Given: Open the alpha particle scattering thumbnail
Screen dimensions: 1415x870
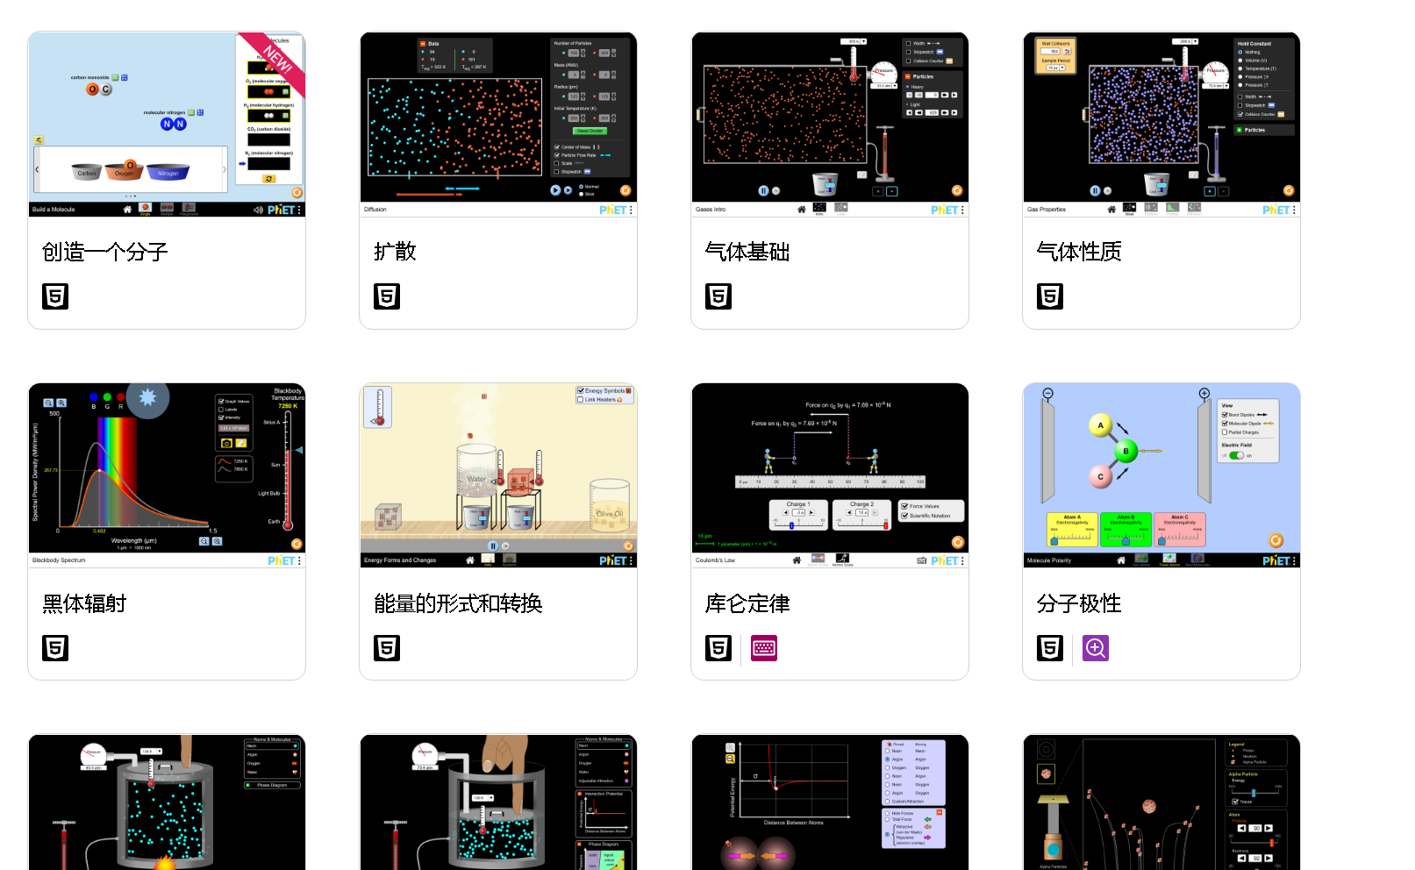Looking at the screenshot, I should click(1161, 802).
